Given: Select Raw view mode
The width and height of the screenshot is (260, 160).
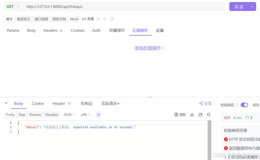Looking at the screenshot, I should coord(22,115).
